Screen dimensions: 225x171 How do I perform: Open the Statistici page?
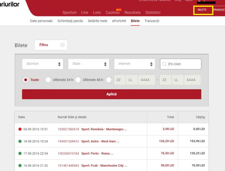click(x=153, y=13)
